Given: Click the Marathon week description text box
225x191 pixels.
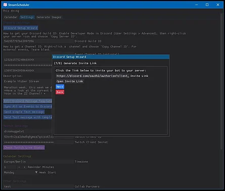Looking at the screenshot, I should 28,90.
